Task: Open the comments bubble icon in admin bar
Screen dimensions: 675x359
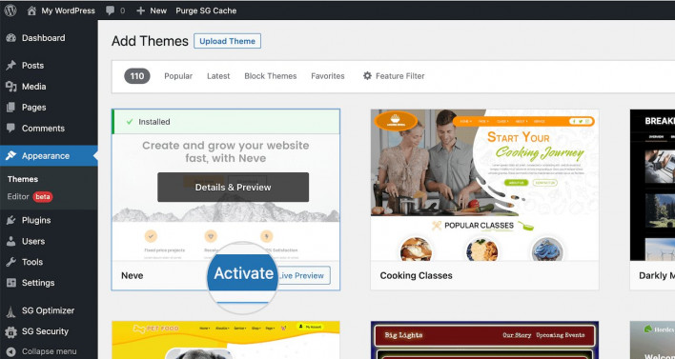Action: pyautogui.click(x=111, y=10)
